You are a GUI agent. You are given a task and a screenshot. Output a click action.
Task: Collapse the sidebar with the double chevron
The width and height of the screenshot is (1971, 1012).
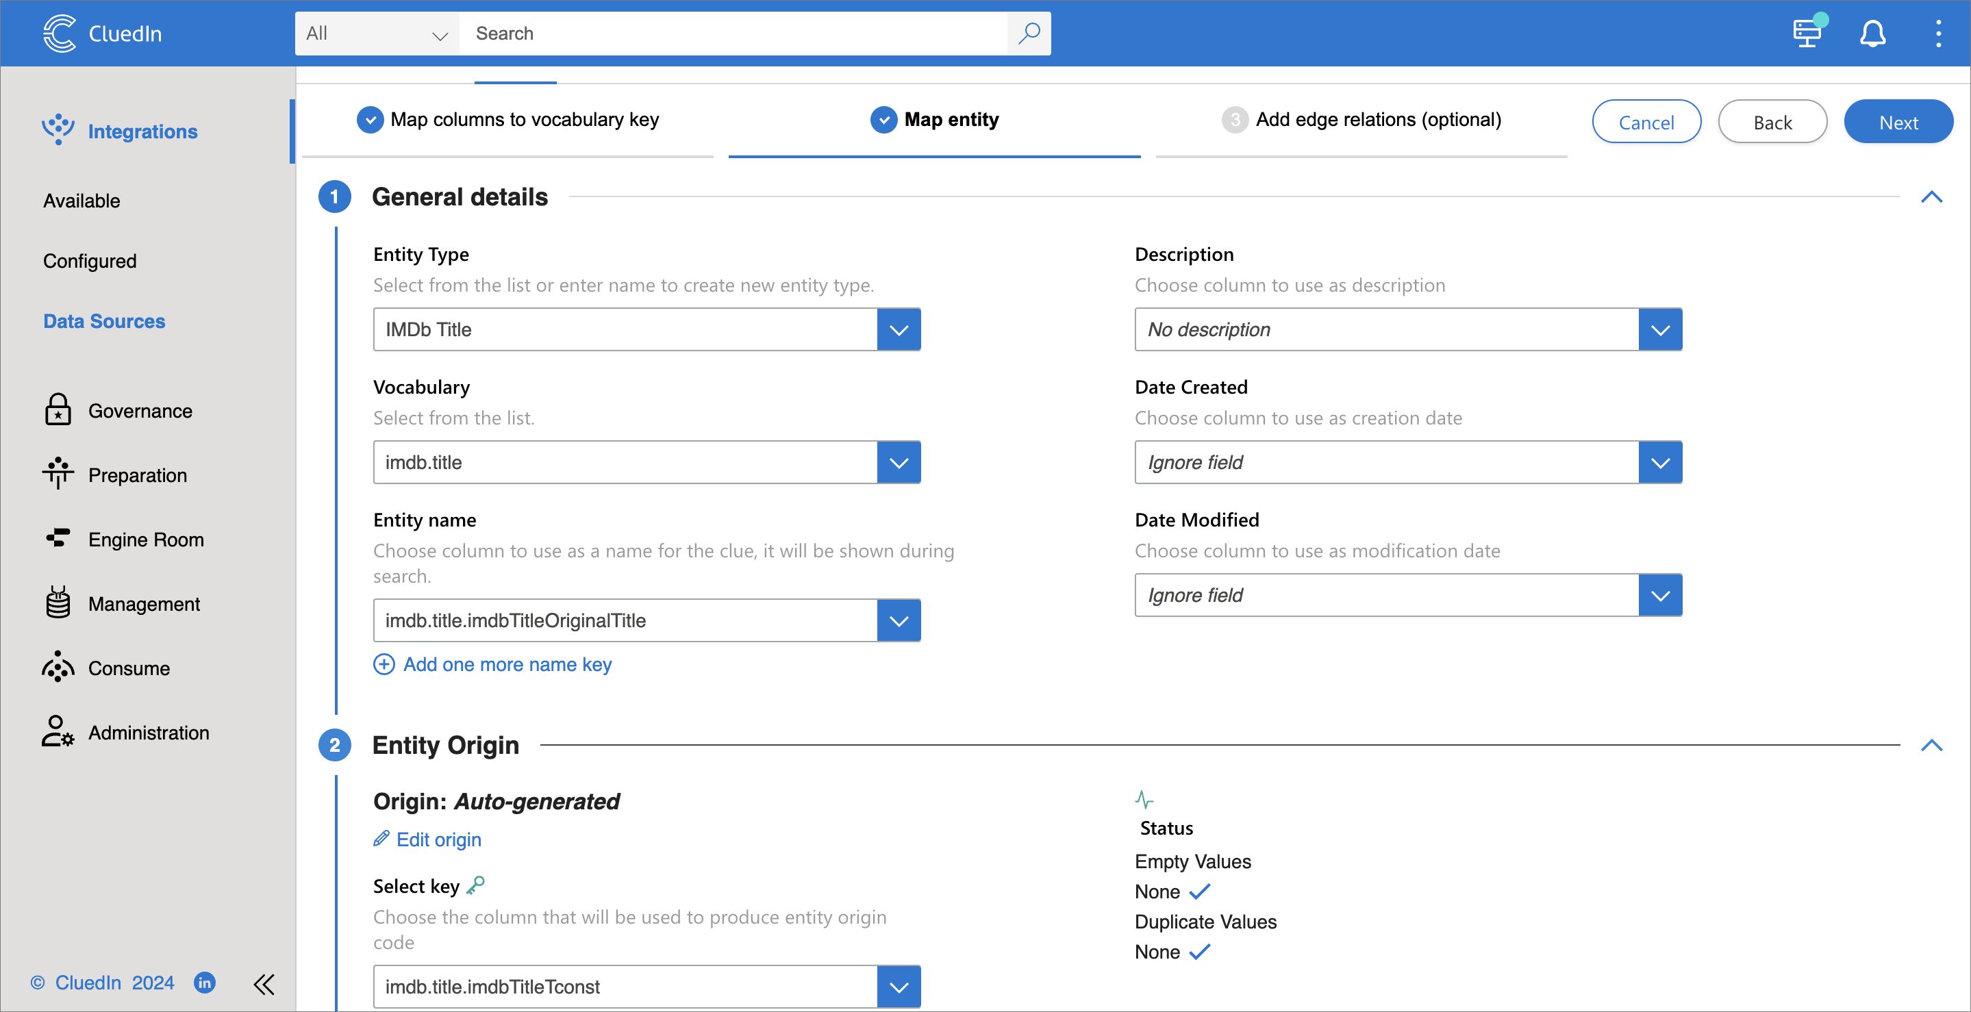tap(264, 985)
